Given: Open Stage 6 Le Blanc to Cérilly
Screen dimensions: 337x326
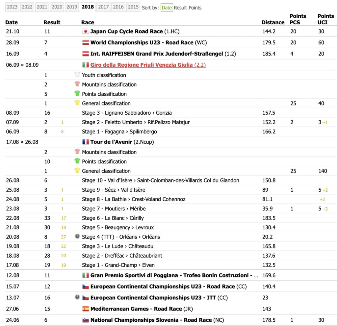Looking at the screenshot, I should click(113, 218).
